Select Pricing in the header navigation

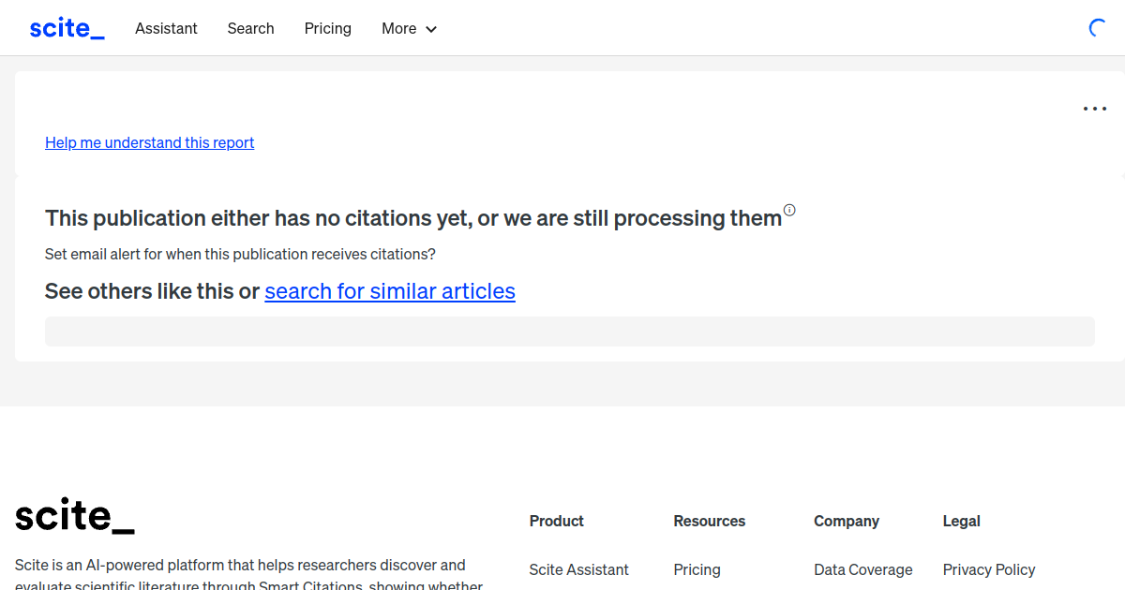click(x=327, y=28)
